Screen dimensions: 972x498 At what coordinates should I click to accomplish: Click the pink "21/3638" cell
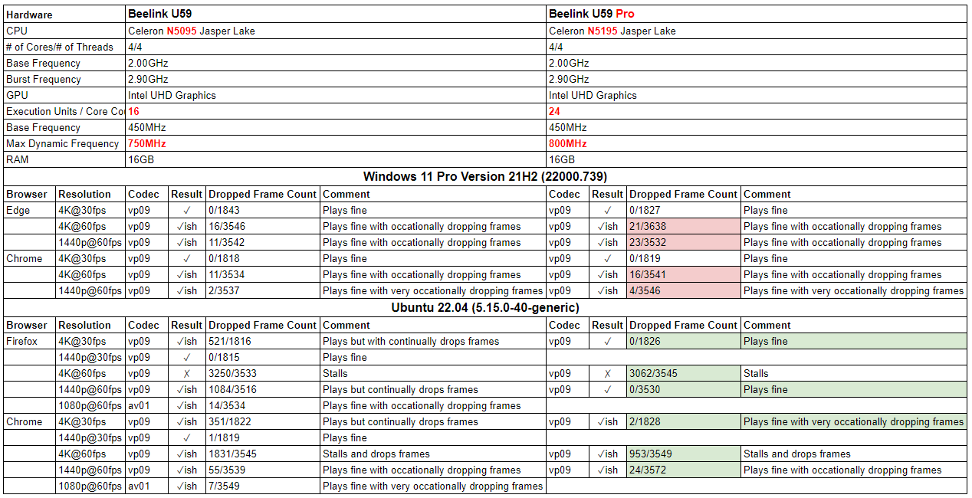[685, 227]
